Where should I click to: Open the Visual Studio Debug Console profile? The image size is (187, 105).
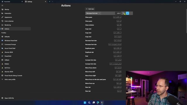point(15,76)
